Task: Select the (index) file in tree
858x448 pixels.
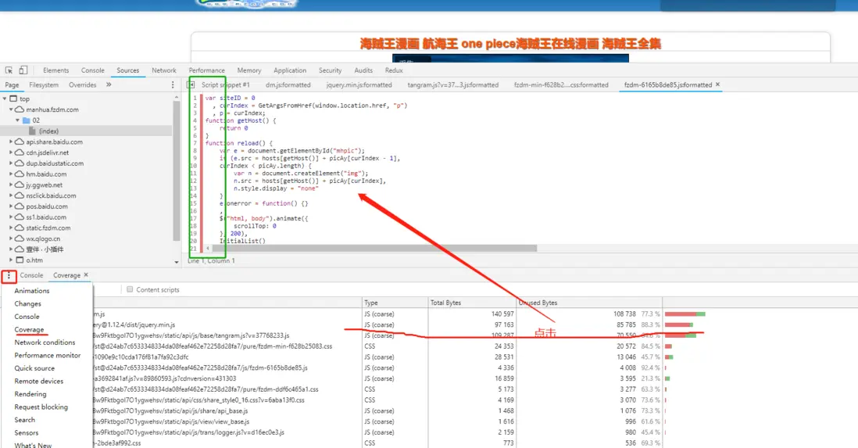Action: (48, 131)
